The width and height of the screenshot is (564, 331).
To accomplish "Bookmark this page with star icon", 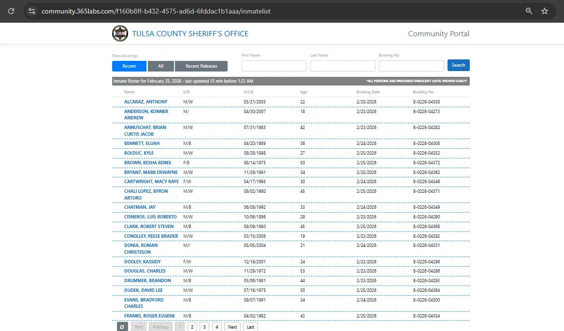I will 545,11.
